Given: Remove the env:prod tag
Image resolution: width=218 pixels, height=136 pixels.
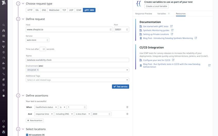Looking at the screenshot, I should (x=38, y=70).
